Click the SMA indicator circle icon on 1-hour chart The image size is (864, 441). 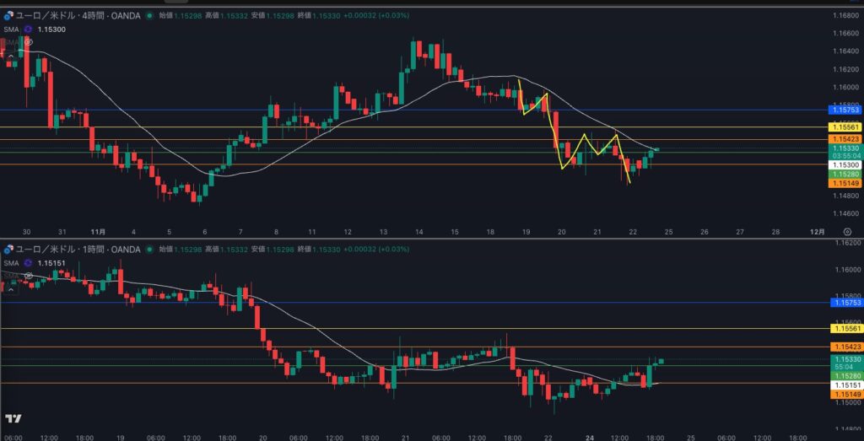tap(28, 262)
